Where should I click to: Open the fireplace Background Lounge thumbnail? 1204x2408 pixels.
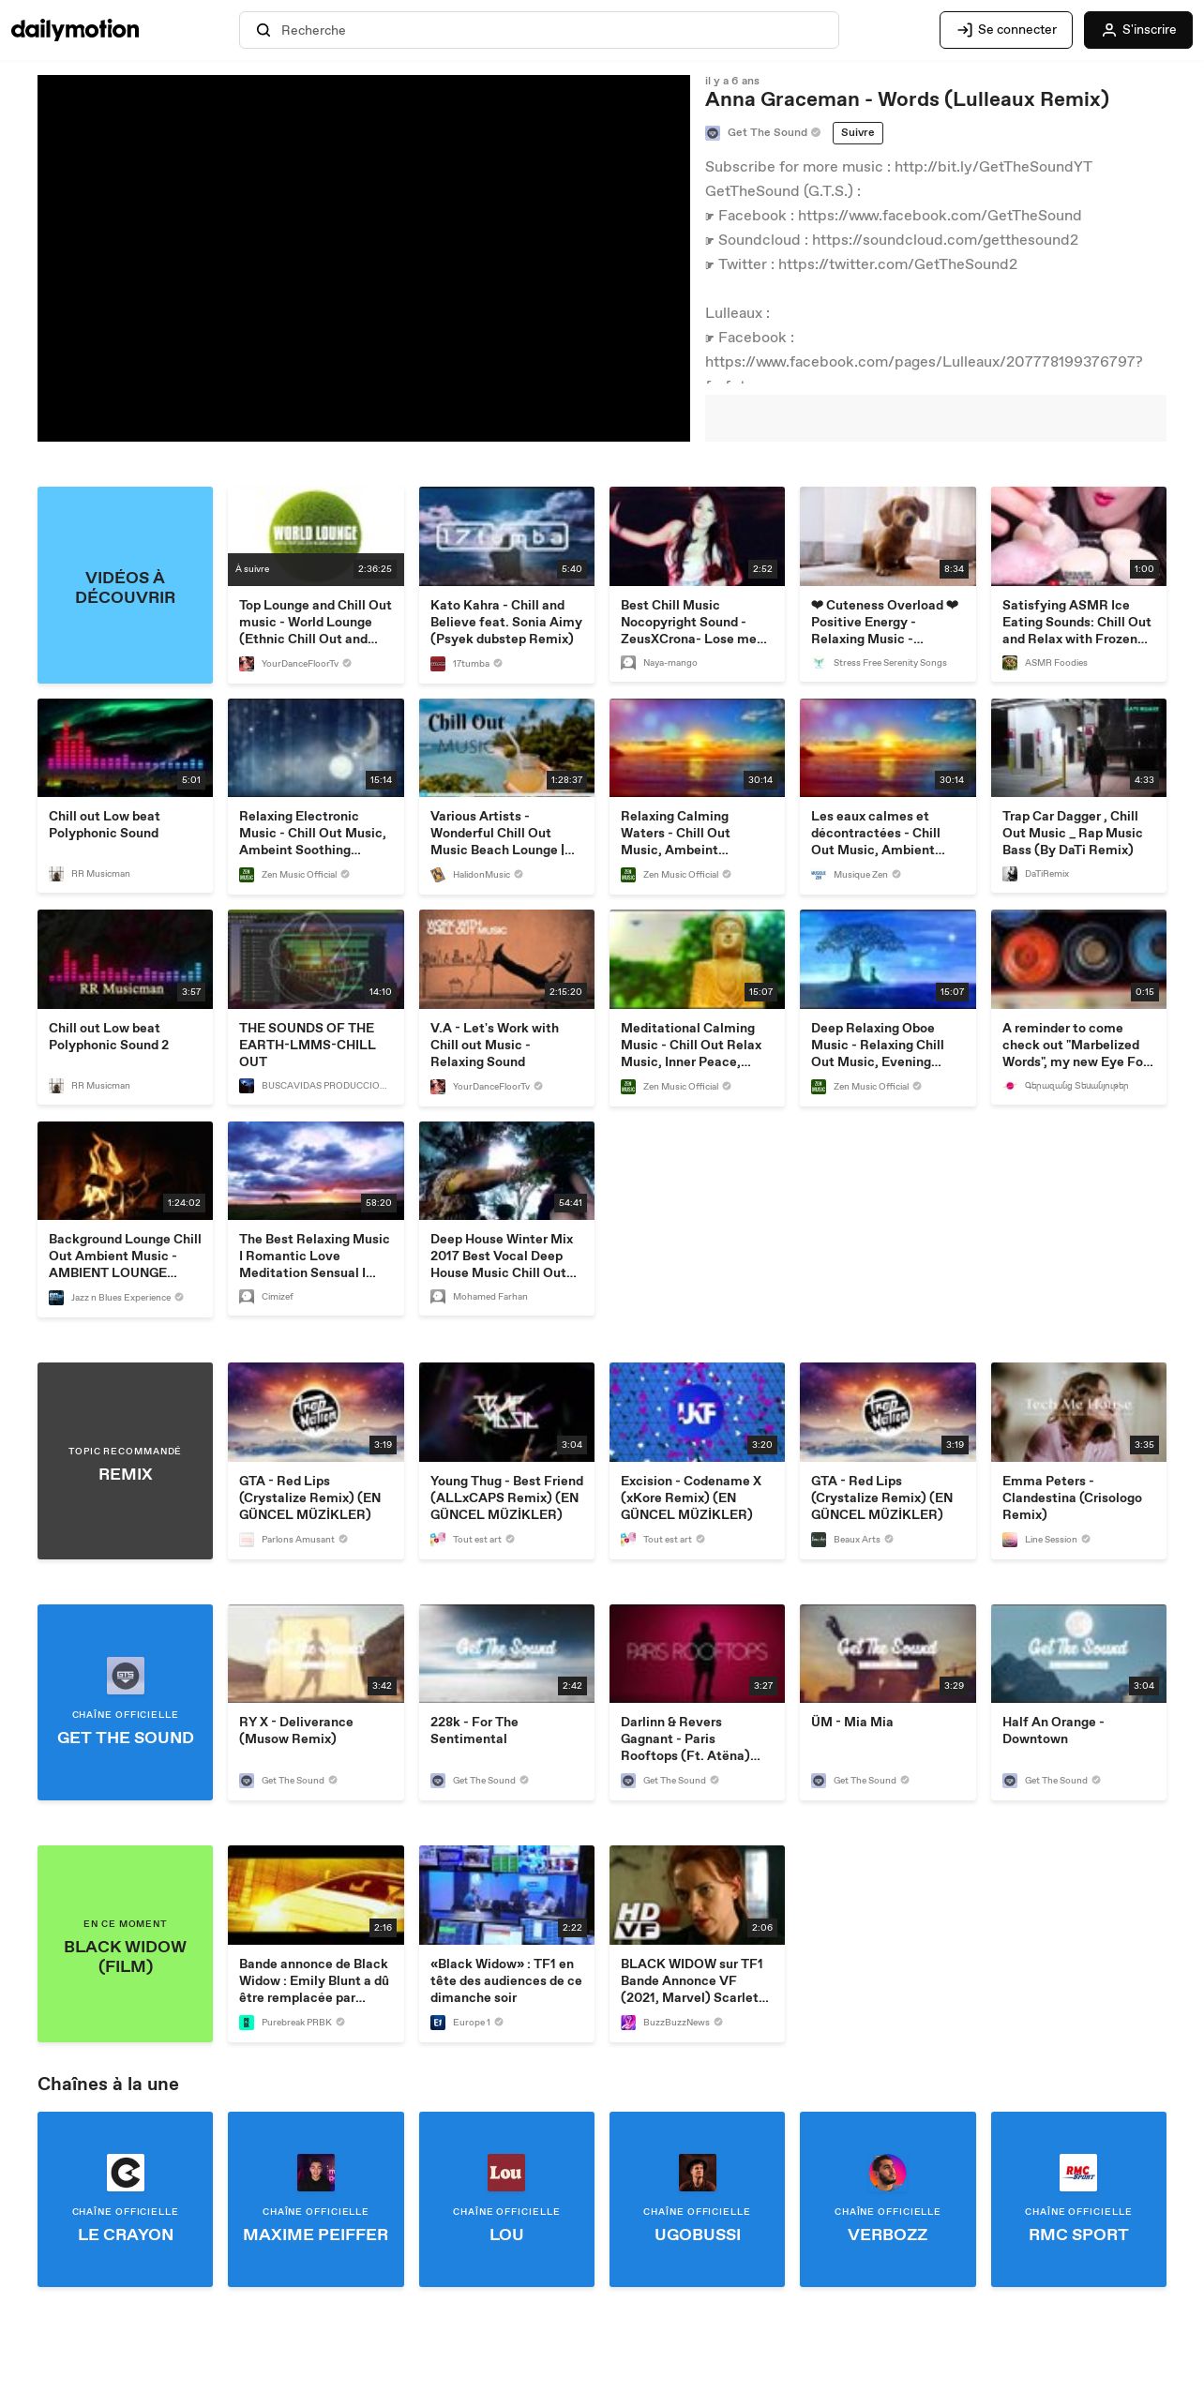point(126,1170)
